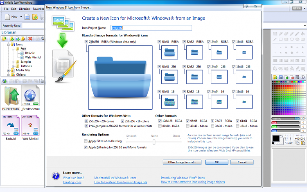
Task: Click the new folder icon in the Librarian toolbar
Action: point(11,38)
